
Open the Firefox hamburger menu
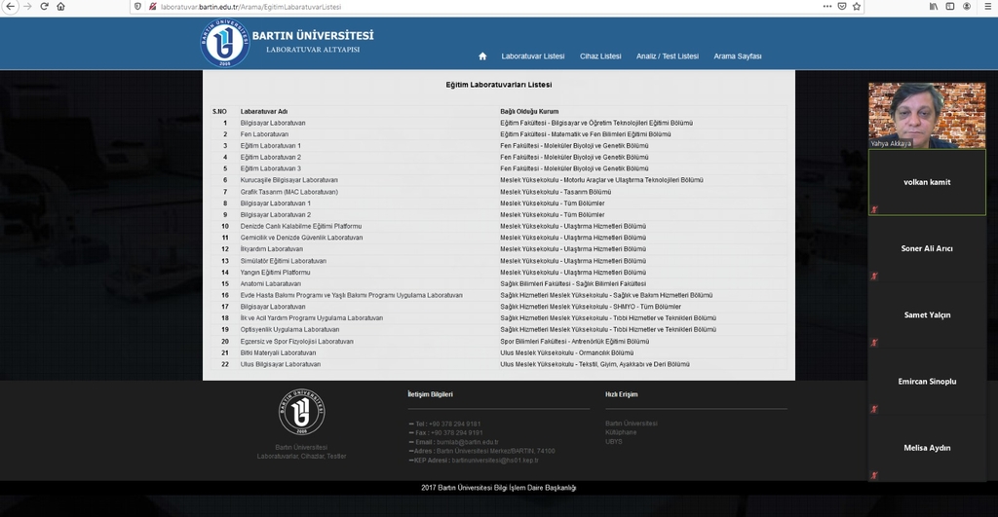click(x=986, y=6)
